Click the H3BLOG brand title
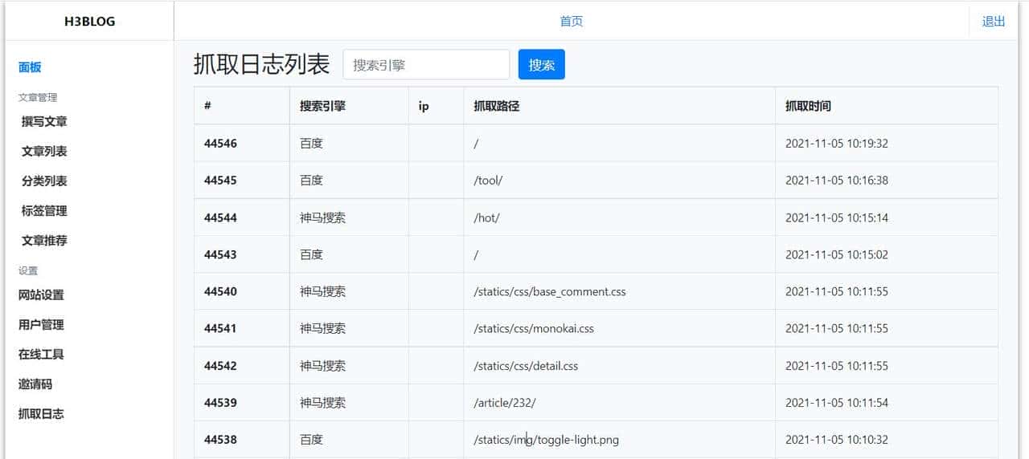This screenshot has width=1029, height=459. (x=89, y=22)
